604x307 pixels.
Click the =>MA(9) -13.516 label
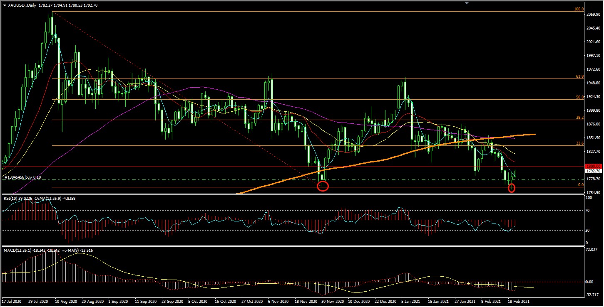point(77,251)
